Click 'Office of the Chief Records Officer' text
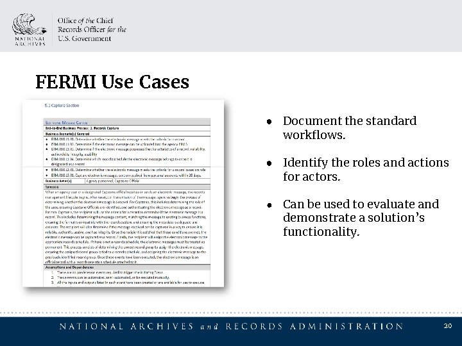462x346 pixels. [92, 29]
